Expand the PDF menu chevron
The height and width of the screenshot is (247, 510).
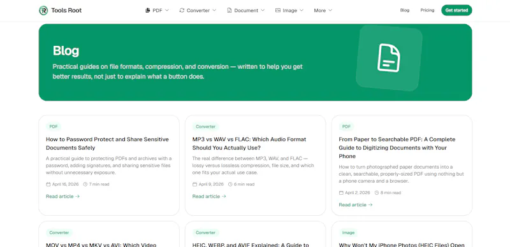(x=167, y=10)
